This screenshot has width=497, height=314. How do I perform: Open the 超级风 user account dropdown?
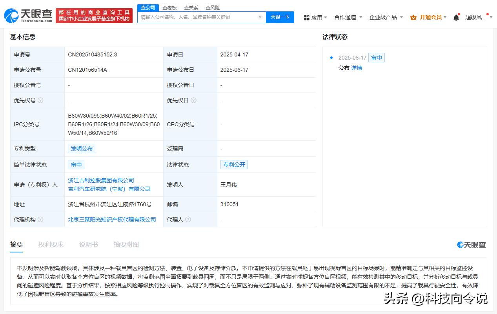click(x=478, y=17)
